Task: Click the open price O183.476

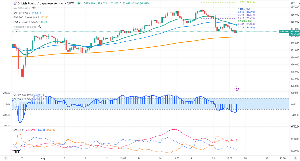Action: (x=89, y=3)
